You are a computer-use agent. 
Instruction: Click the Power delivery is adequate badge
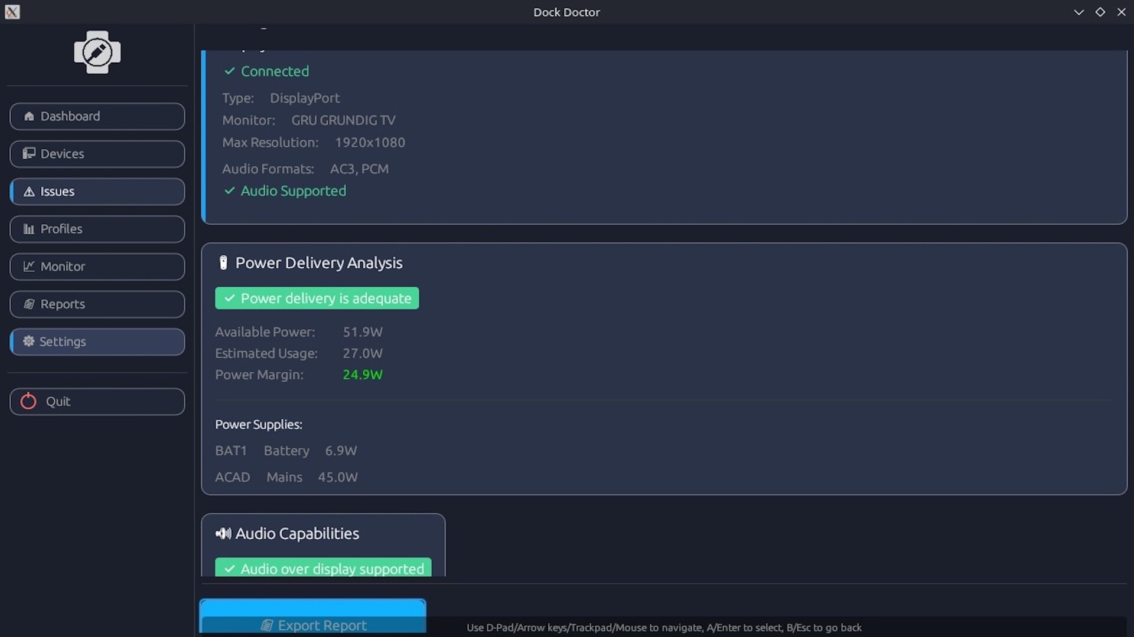pos(317,298)
